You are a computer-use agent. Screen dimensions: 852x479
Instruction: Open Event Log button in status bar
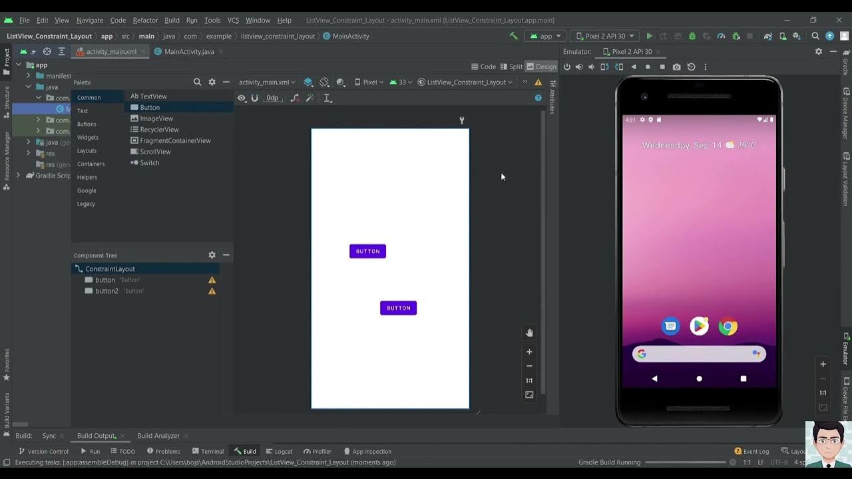click(751, 451)
